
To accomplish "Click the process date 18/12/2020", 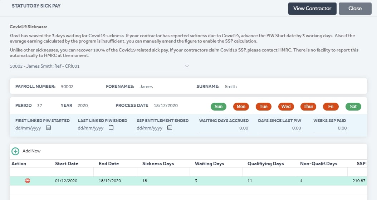I will click(166, 106).
